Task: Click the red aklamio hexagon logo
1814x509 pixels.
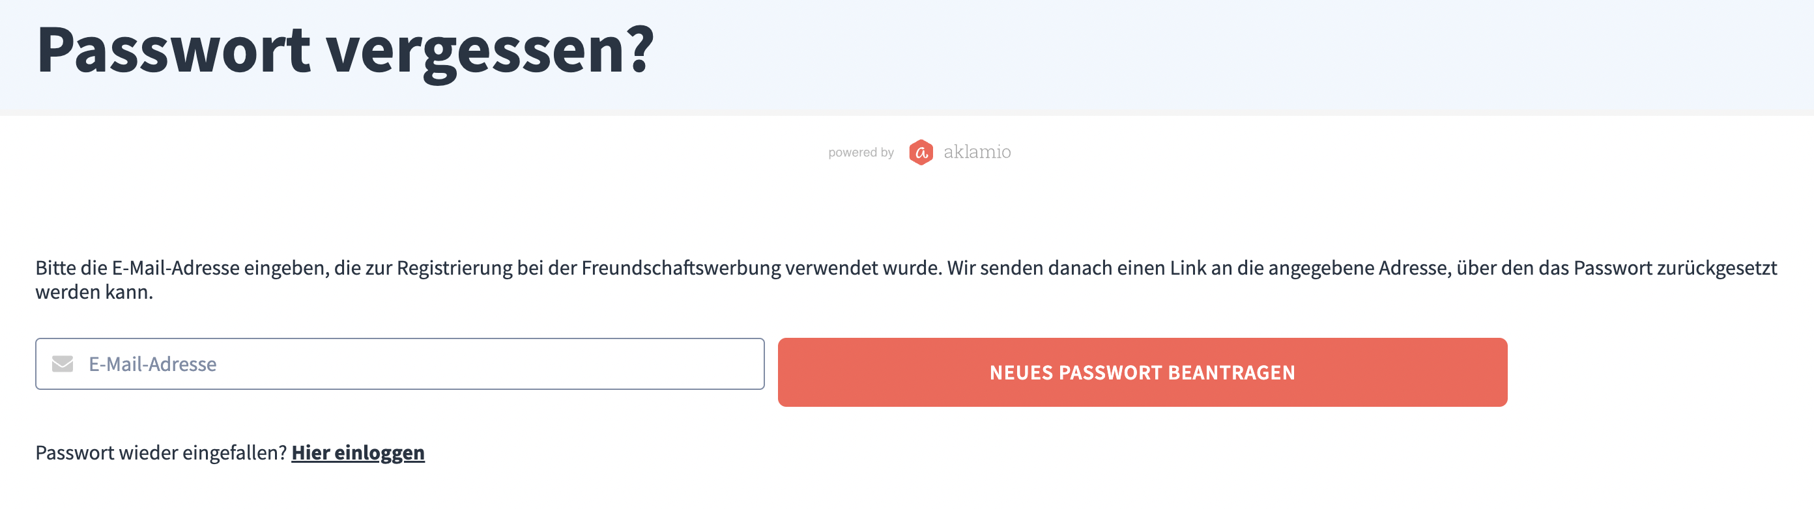Action: [x=921, y=152]
